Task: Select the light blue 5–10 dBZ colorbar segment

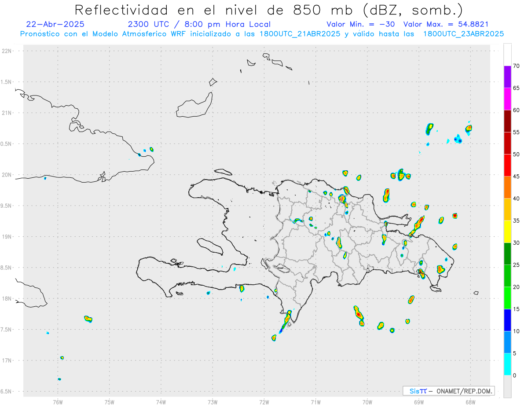Action: coord(507,342)
